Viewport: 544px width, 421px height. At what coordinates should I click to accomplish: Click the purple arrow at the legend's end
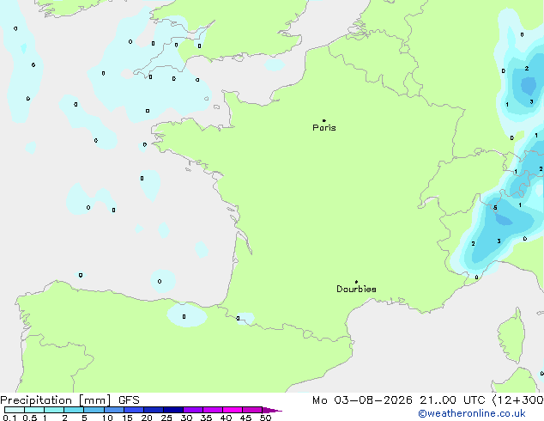(x=272, y=410)
